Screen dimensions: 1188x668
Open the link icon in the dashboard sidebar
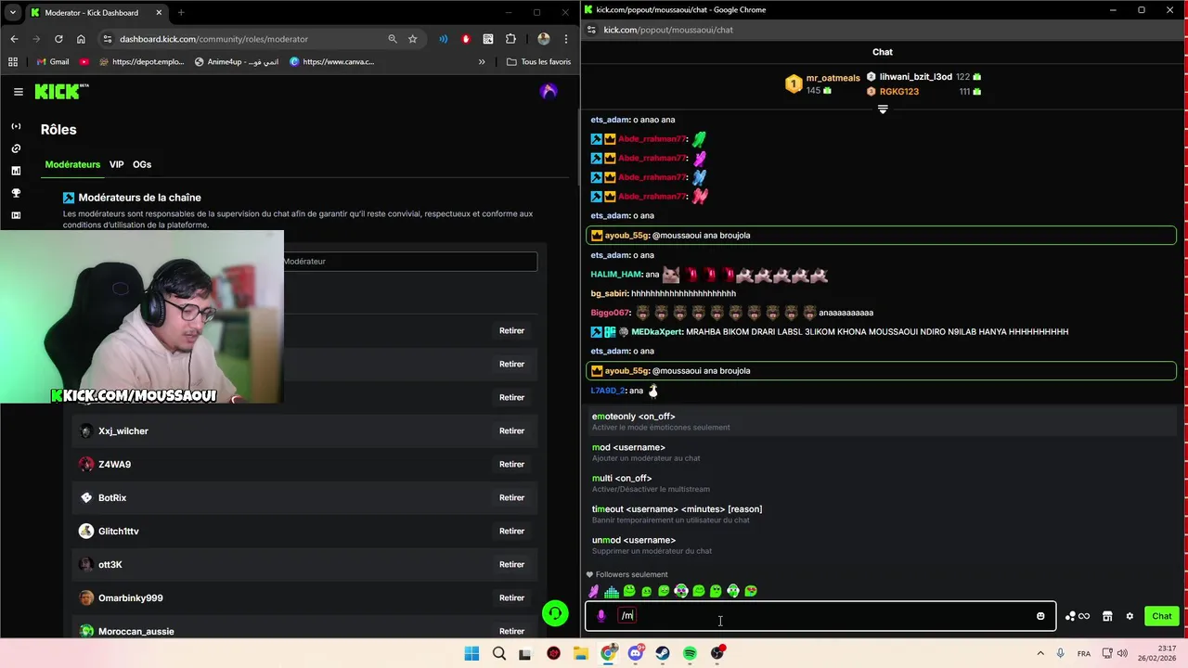click(x=16, y=148)
